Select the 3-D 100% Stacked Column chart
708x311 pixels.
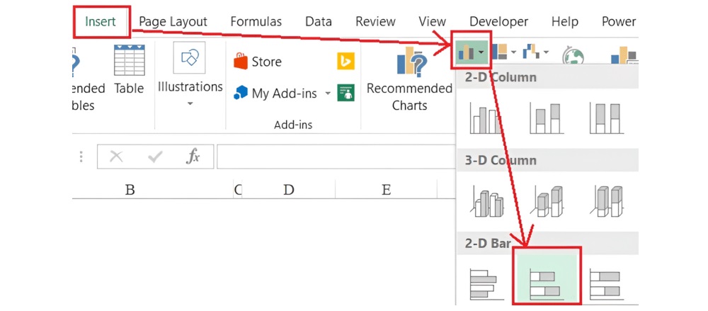(x=607, y=201)
